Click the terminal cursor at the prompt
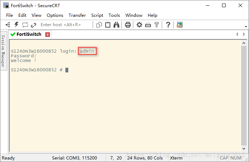This screenshot has height=162, width=249. (x=67, y=70)
